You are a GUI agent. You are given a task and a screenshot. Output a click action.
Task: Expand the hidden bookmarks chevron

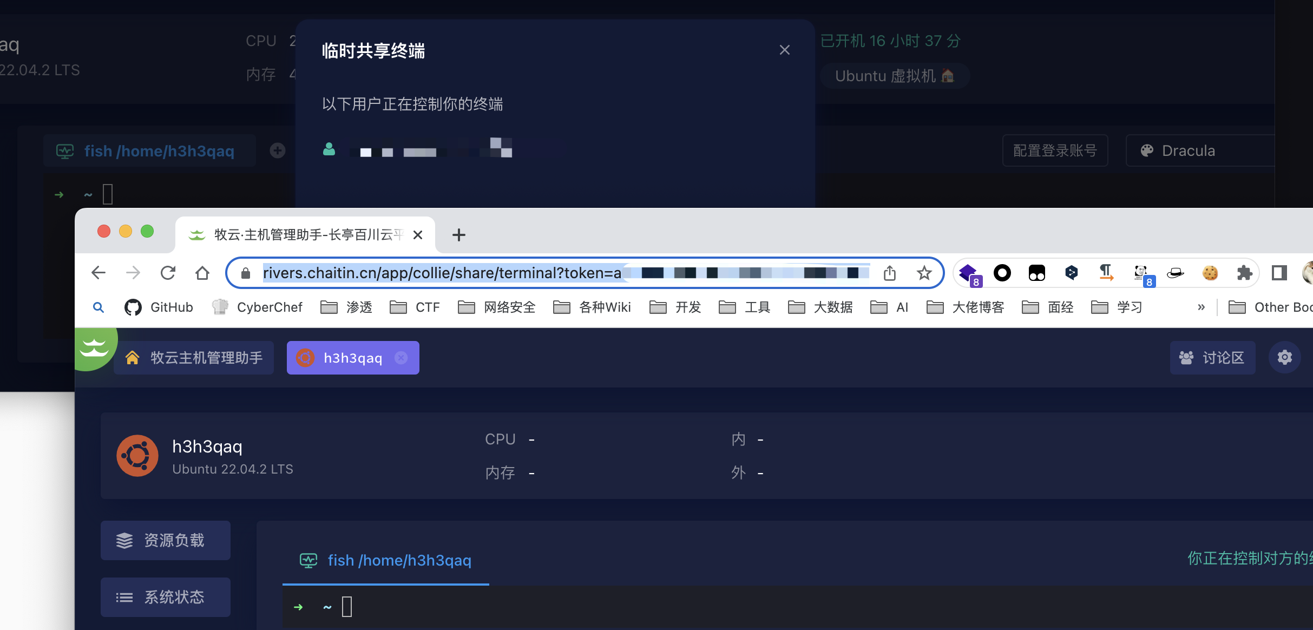tap(1201, 307)
